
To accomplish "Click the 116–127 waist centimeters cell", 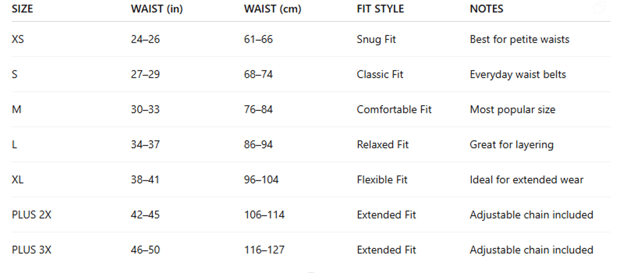I will click(264, 250).
